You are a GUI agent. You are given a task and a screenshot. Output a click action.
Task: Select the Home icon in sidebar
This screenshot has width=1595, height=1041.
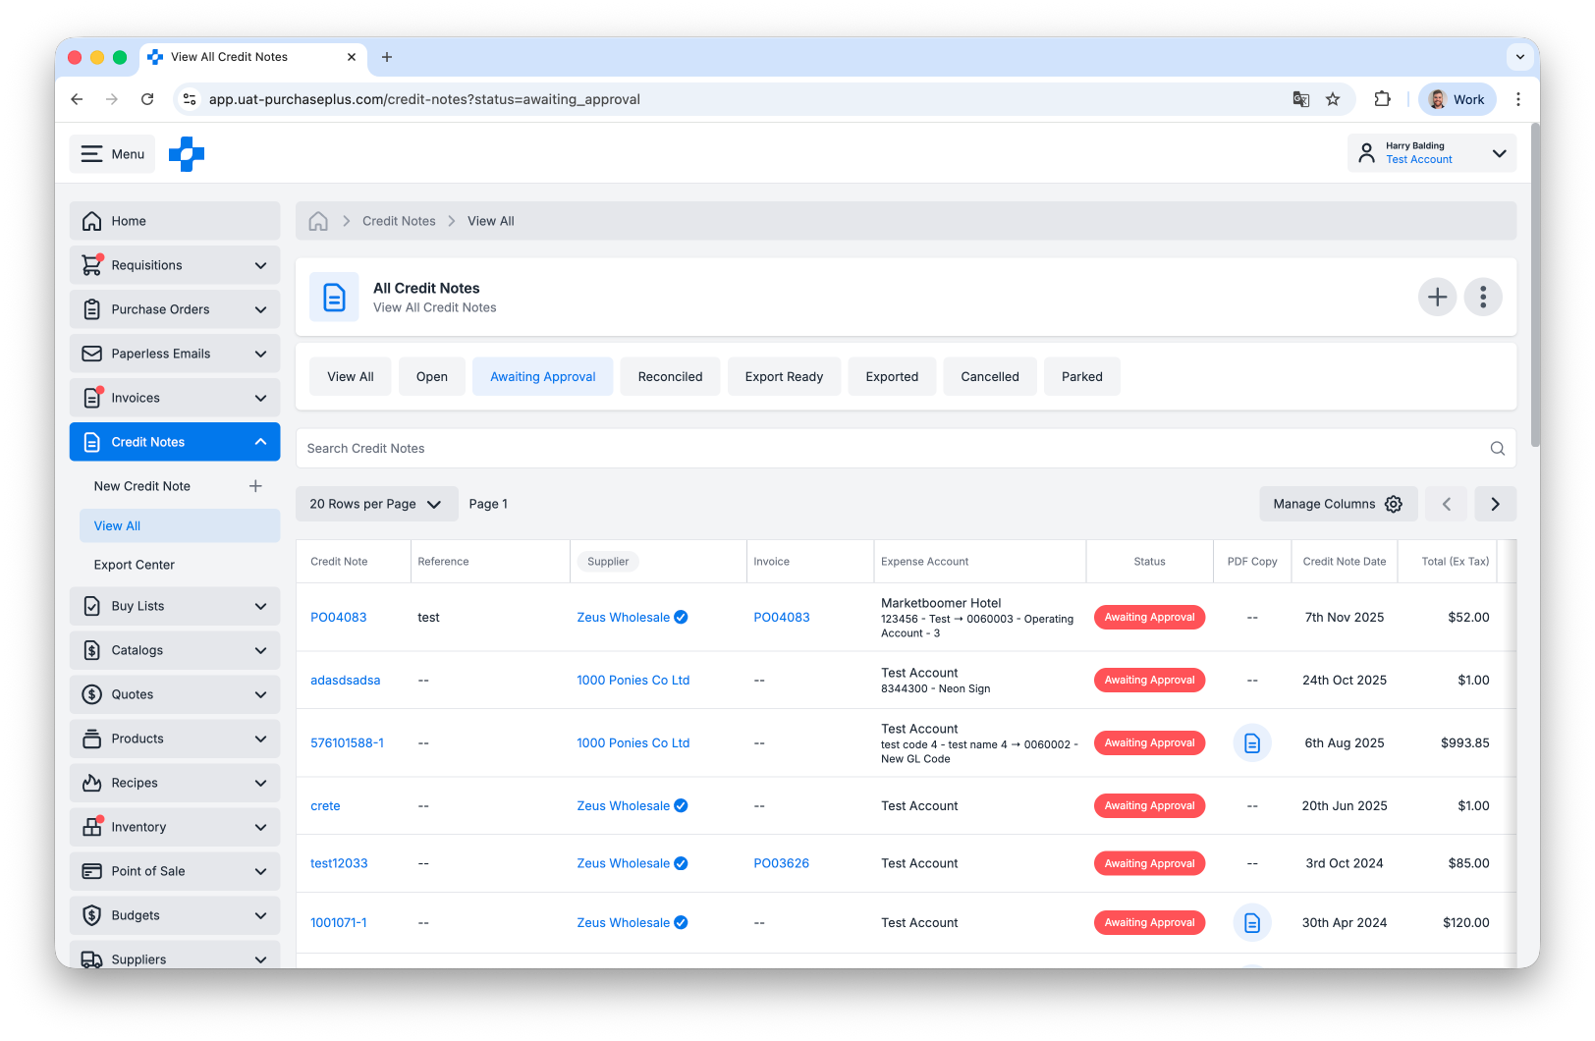(x=91, y=220)
